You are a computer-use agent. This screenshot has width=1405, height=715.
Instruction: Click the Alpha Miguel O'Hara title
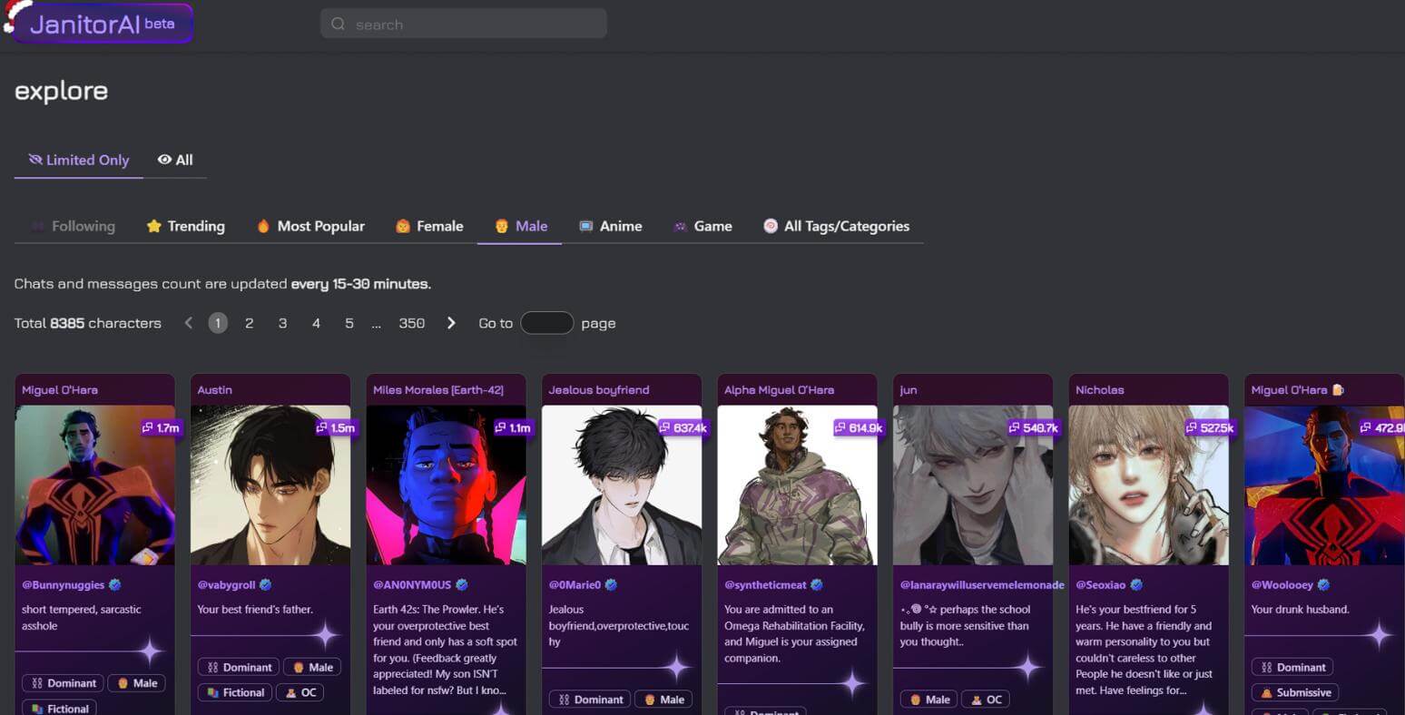point(780,389)
